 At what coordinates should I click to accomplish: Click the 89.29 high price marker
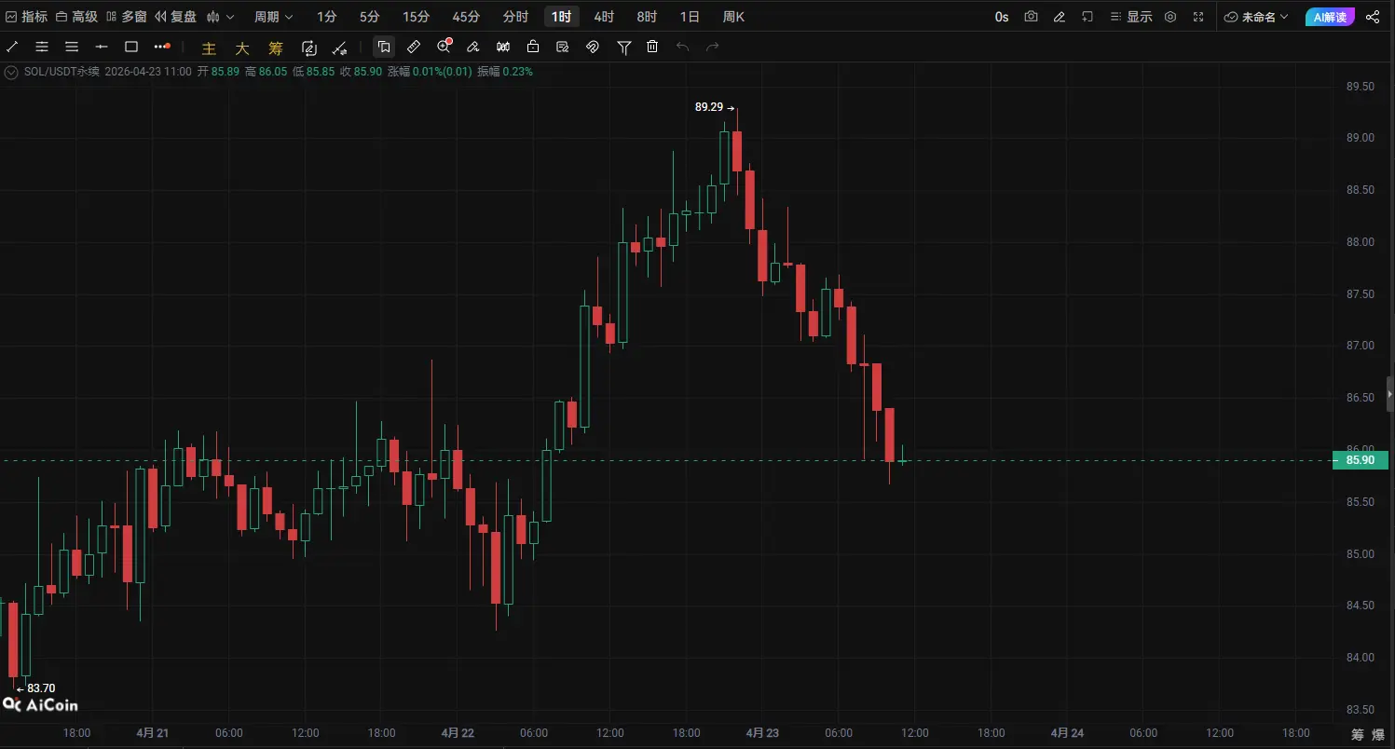point(715,107)
